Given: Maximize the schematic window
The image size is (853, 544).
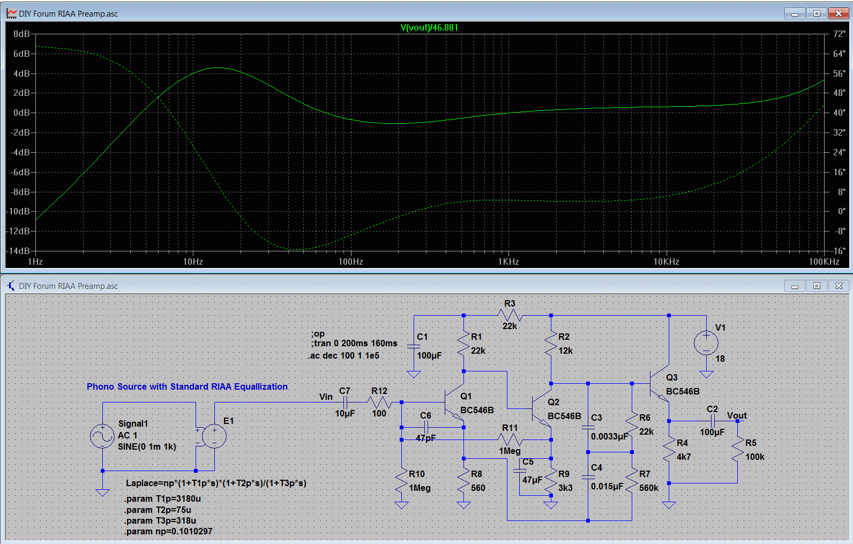Looking at the screenshot, I should click(817, 286).
